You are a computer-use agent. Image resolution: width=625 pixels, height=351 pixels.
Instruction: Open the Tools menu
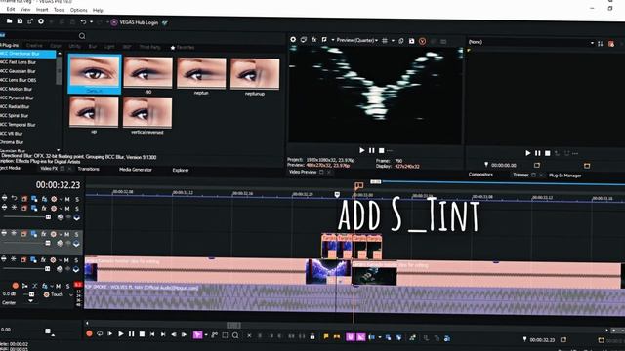pyautogui.click(x=59, y=10)
